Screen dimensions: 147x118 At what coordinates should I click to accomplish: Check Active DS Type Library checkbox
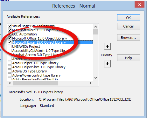[10, 71]
